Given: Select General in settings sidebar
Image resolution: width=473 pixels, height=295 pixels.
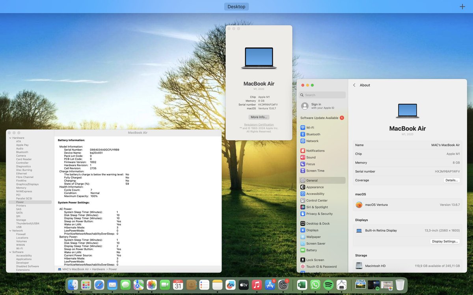Looking at the screenshot, I should [x=322, y=181].
